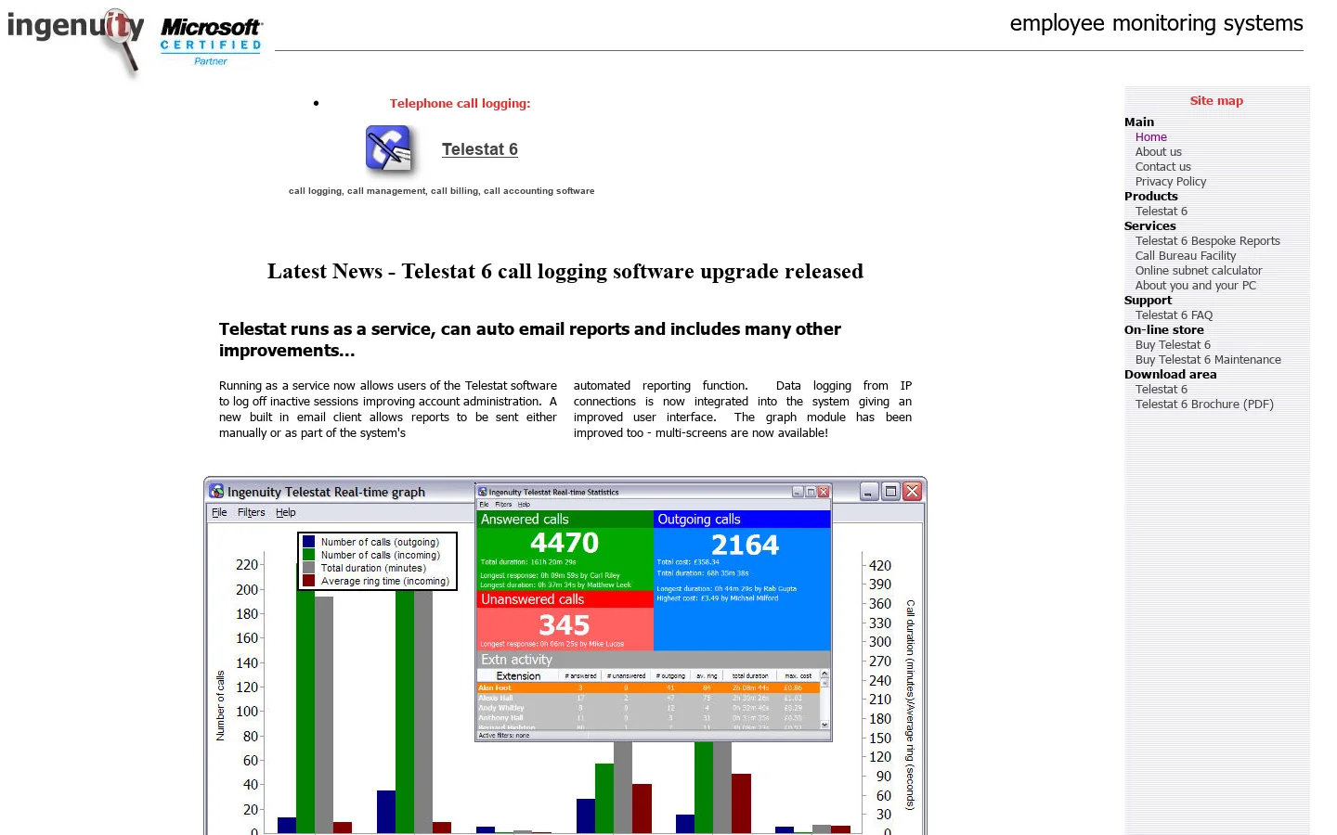Open the Telestat 6 FAQ link

1174,315
